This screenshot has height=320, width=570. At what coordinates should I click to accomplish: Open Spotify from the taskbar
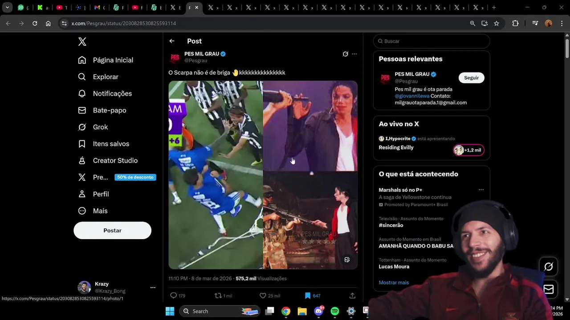coord(335,311)
